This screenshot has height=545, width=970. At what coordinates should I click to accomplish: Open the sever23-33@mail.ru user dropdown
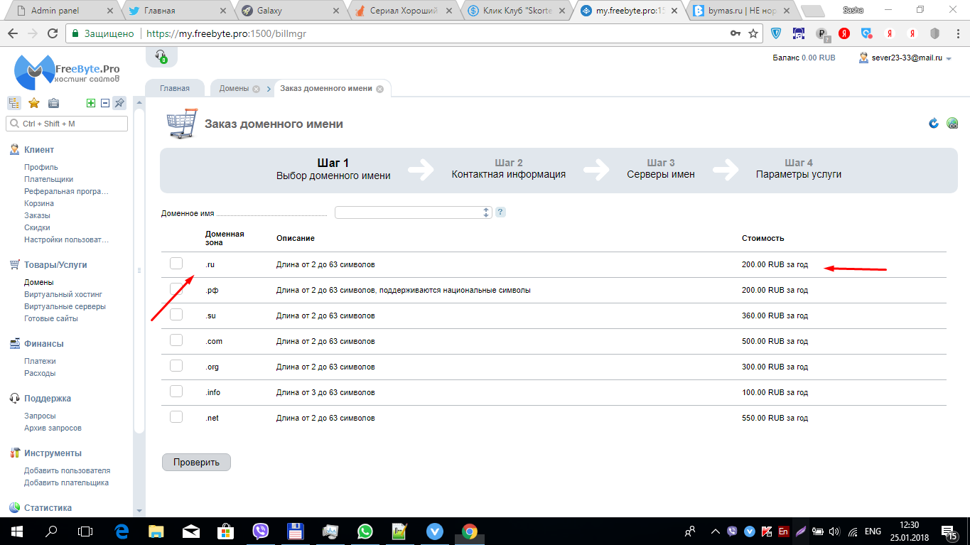pyautogui.click(x=905, y=58)
